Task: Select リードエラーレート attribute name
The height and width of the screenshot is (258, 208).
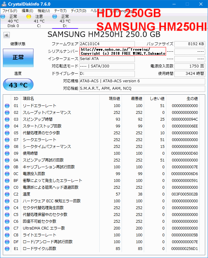Action: (x=40, y=106)
